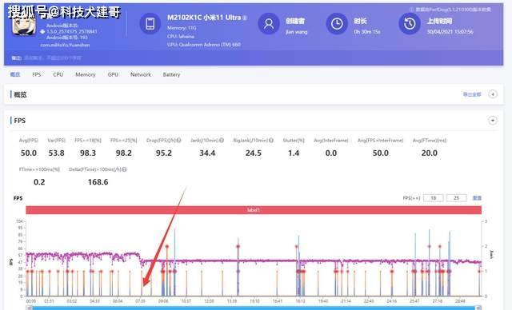Image resolution: width=512 pixels, height=310 pixels.
Task: Switch to the CPU tab
Action: click(x=58, y=74)
